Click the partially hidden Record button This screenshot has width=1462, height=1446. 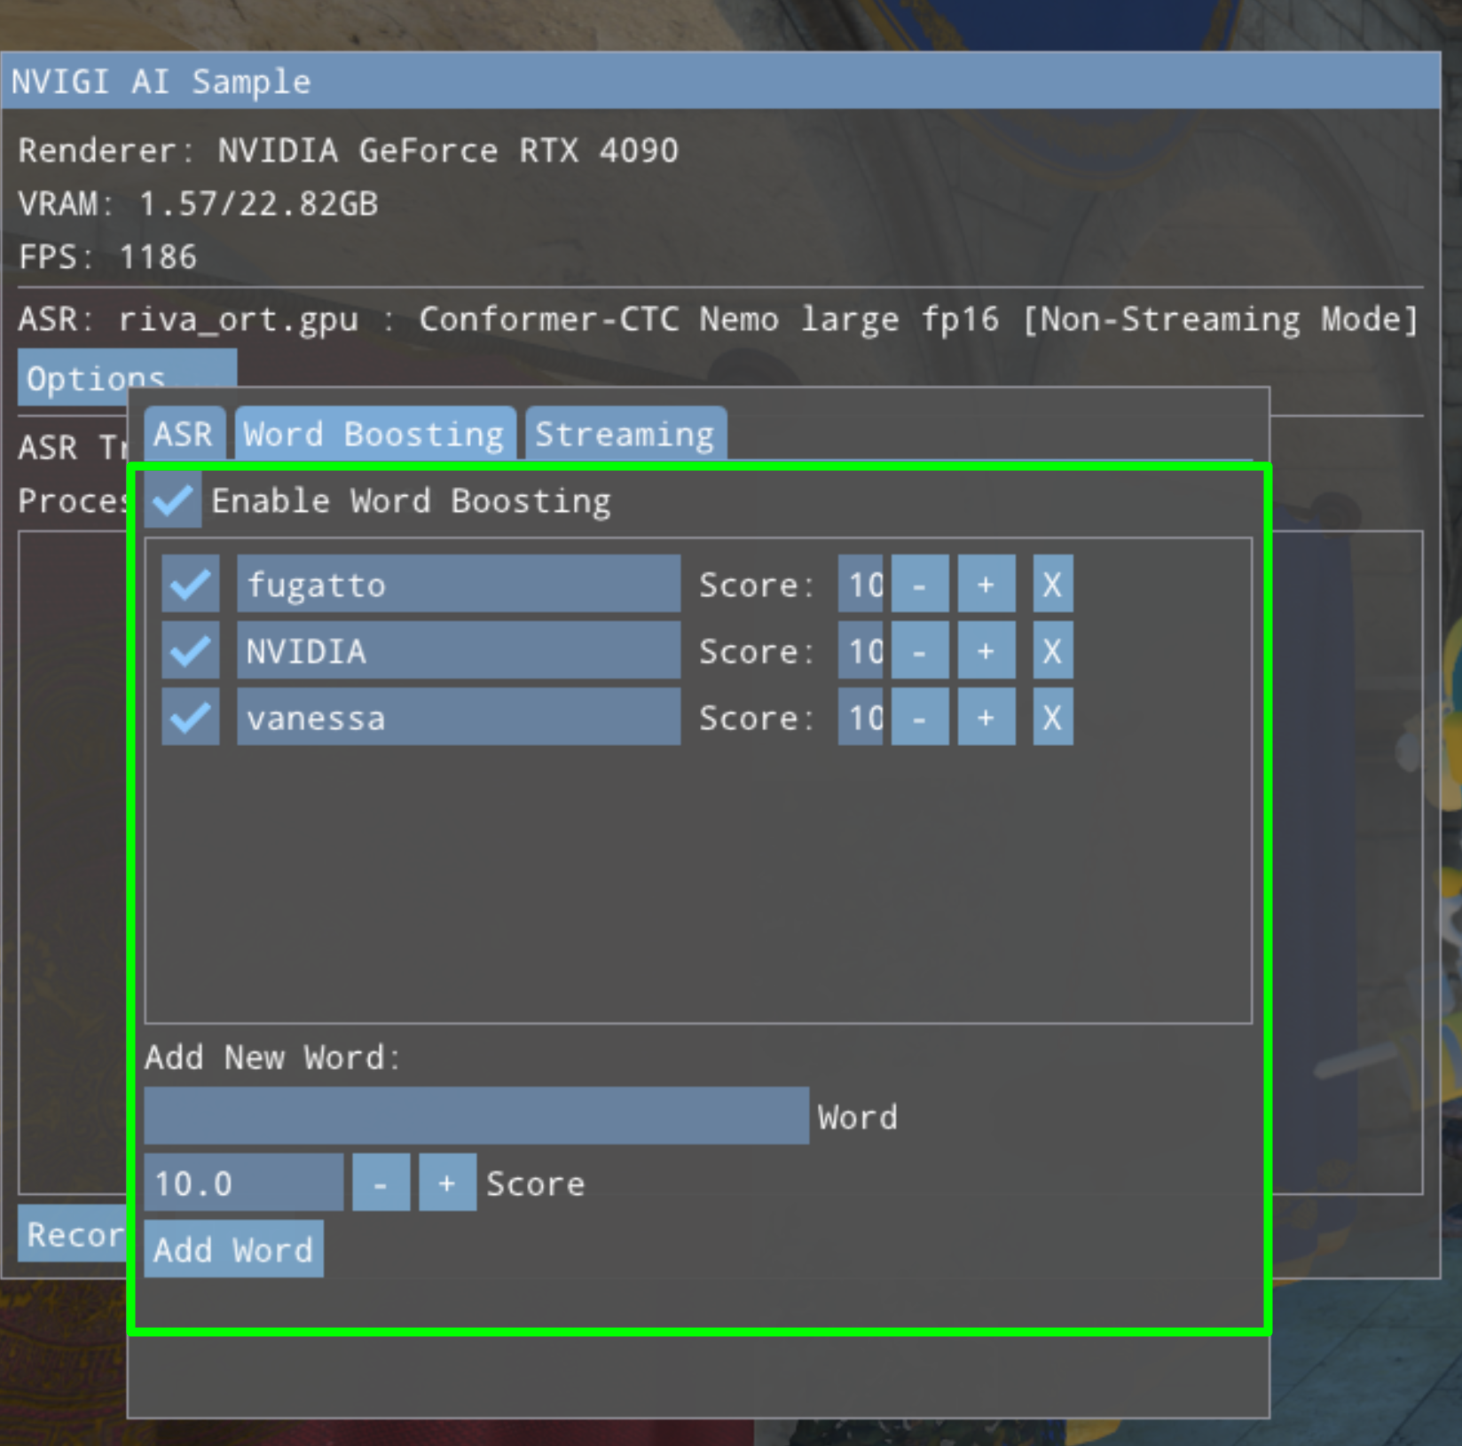point(73,1233)
